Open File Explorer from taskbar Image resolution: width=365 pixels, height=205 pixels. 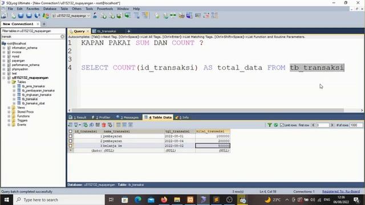tap(177, 200)
